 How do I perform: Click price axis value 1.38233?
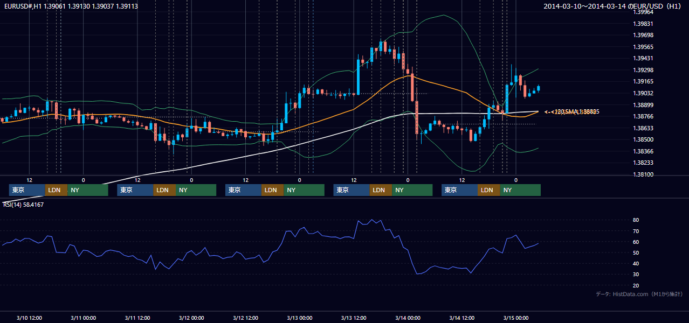(x=643, y=163)
